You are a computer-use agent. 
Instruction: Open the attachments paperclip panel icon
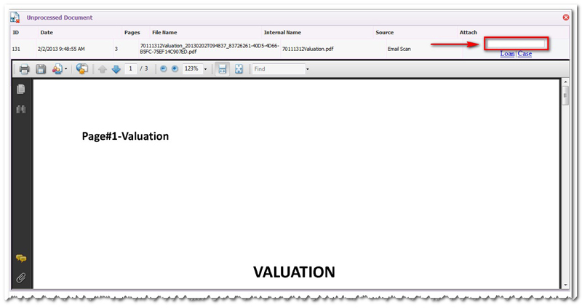pos(21,277)
